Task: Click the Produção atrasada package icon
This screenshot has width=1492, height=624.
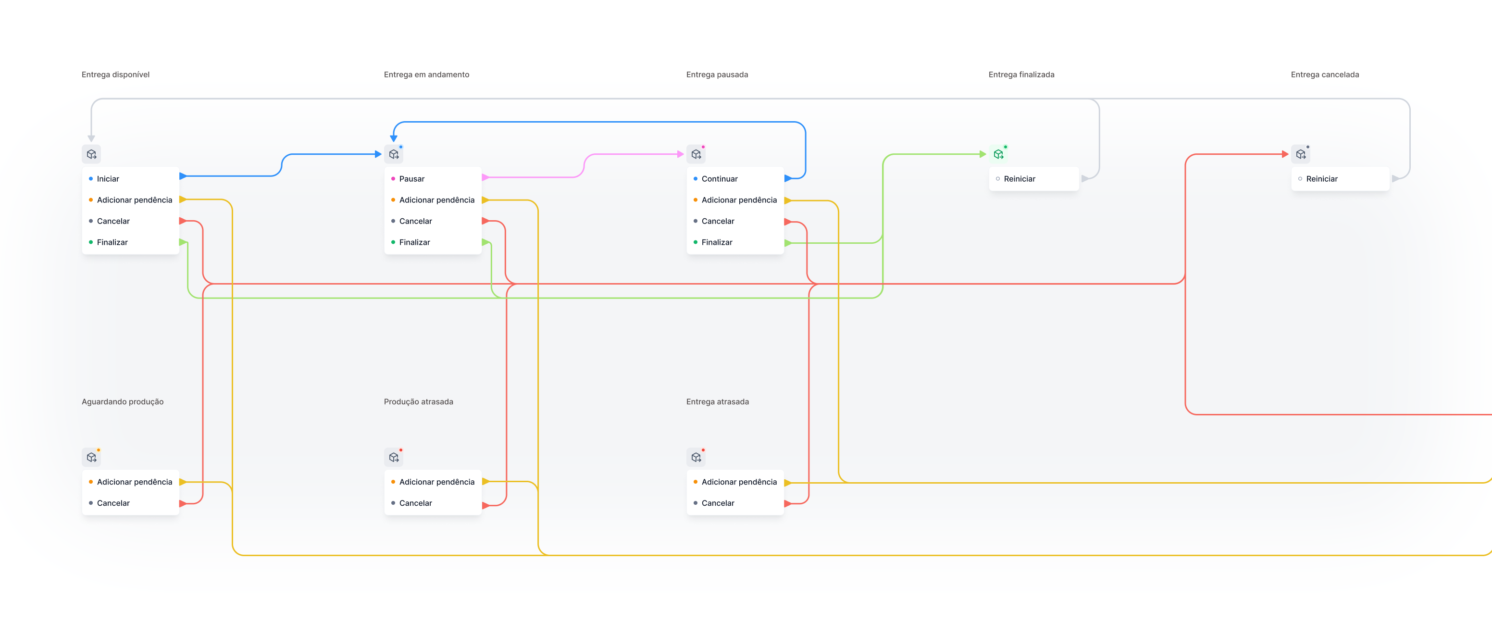Action: pyautogui.click(x=394, y=457)
